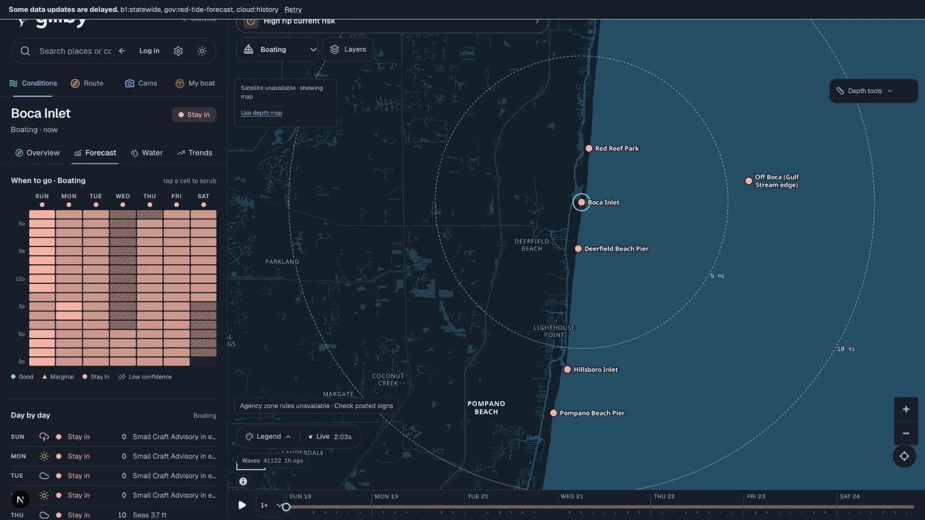Click the N avatar icon
Image resolution: width=925 pixels, height=520 pixels.
click(20, 499)
